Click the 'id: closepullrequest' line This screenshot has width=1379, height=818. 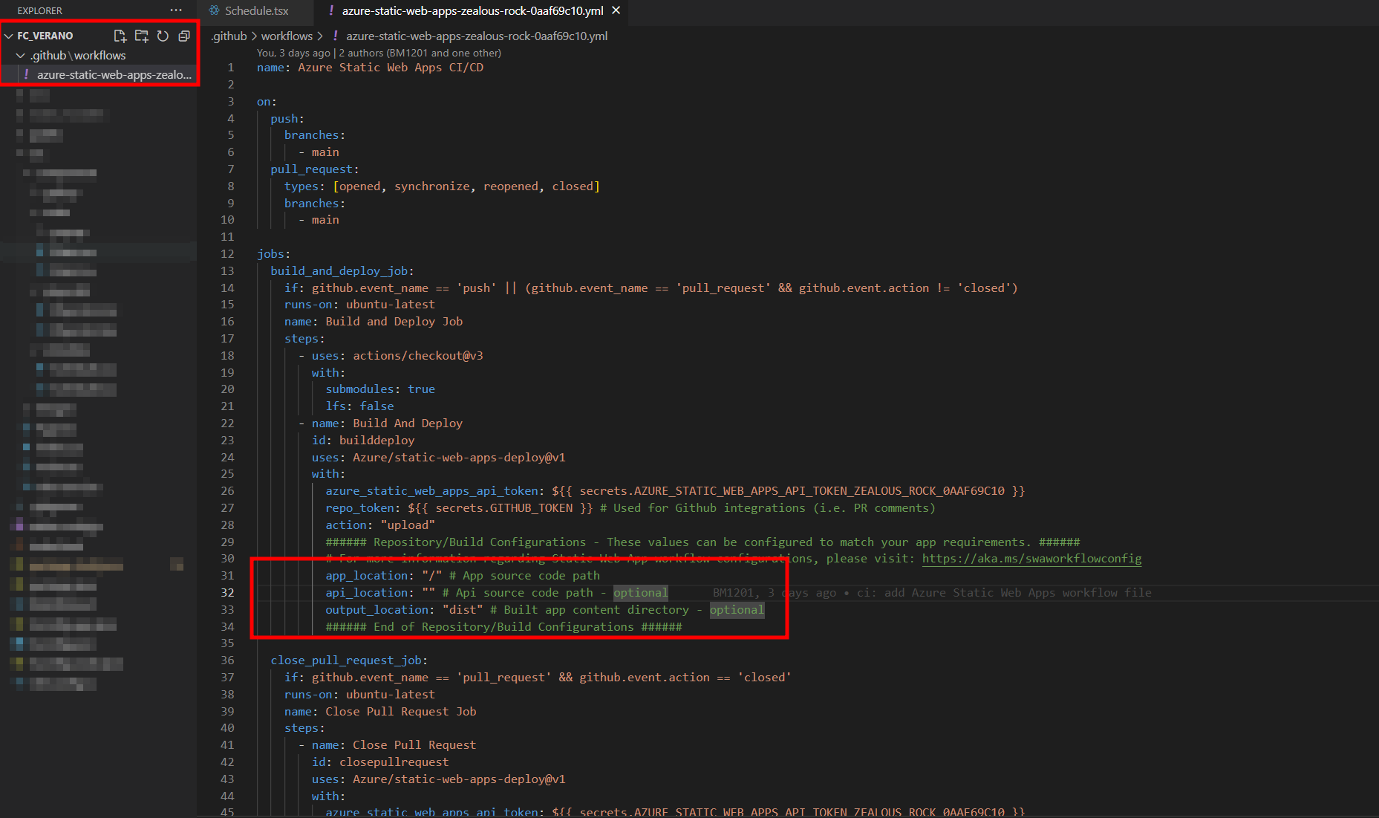point(380,762)
